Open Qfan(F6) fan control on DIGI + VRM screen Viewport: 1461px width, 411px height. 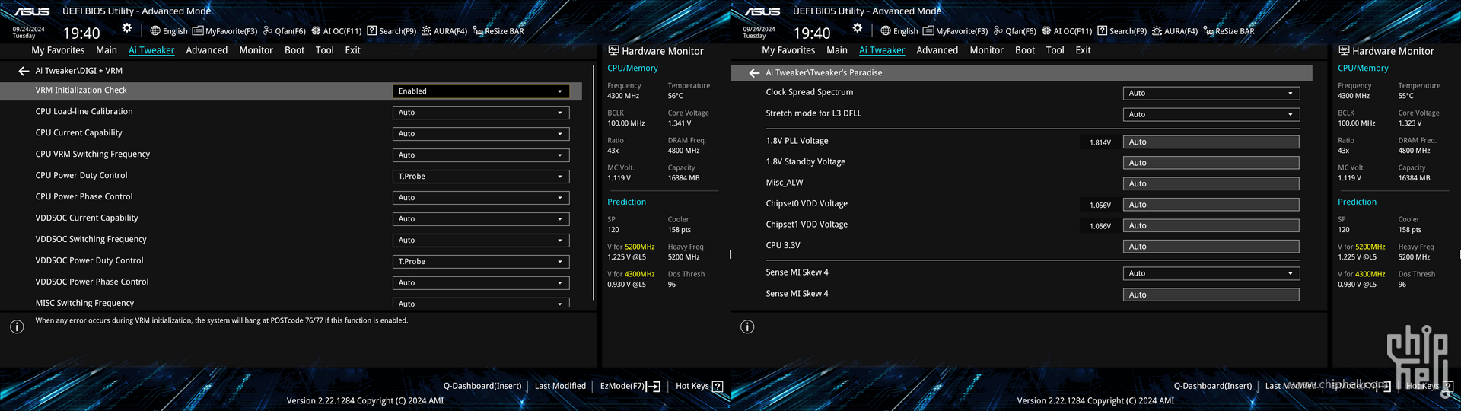pyautogui.click(x=285, y=31)
